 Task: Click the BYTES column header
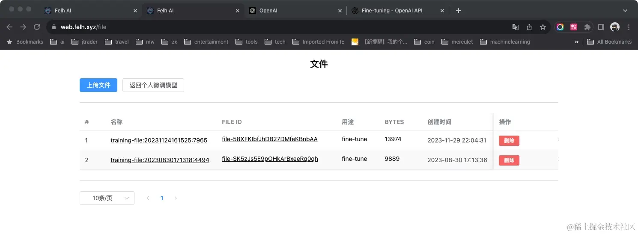pos(394,122)
